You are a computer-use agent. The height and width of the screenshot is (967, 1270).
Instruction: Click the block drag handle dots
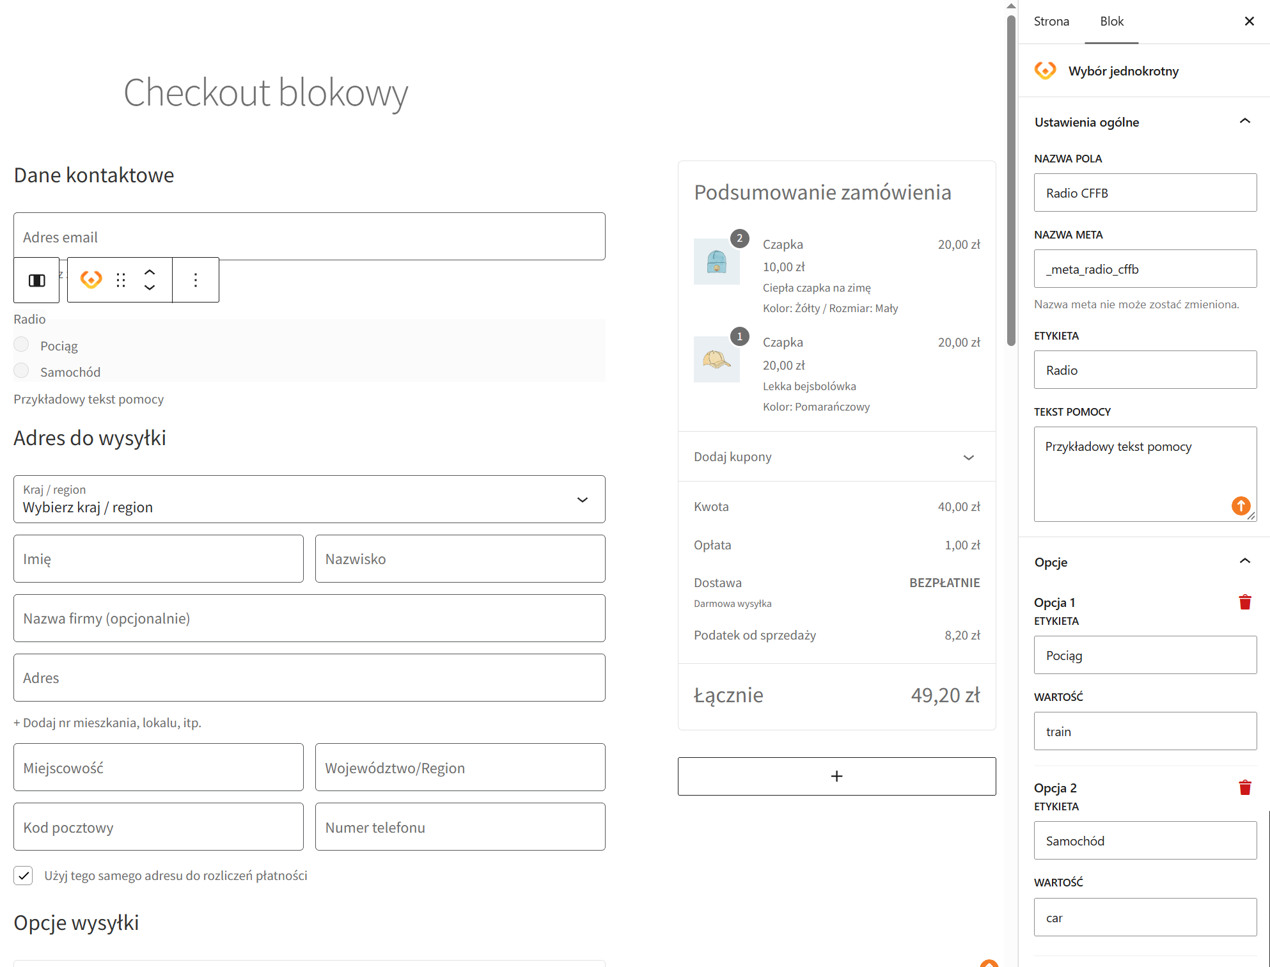coord(121,280)
